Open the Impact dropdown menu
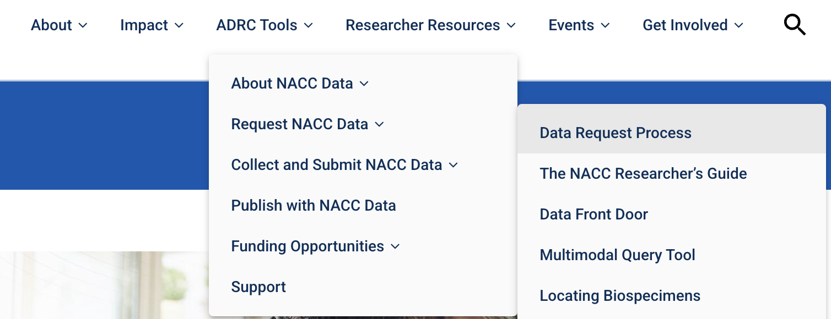 click(144, 25)
